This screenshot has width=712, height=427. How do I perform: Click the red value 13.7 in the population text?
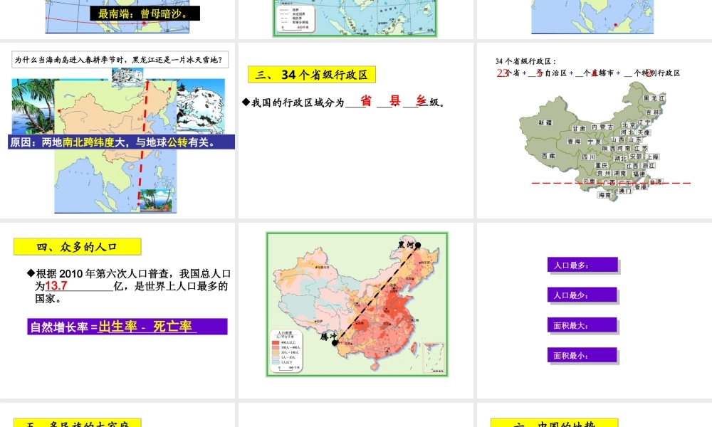tap(56, 286)
